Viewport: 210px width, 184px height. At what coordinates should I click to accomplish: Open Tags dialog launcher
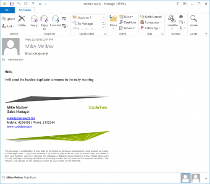(163, 34)
